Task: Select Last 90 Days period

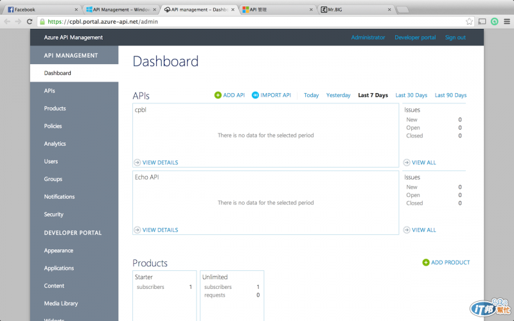Action: coord(450,95)
